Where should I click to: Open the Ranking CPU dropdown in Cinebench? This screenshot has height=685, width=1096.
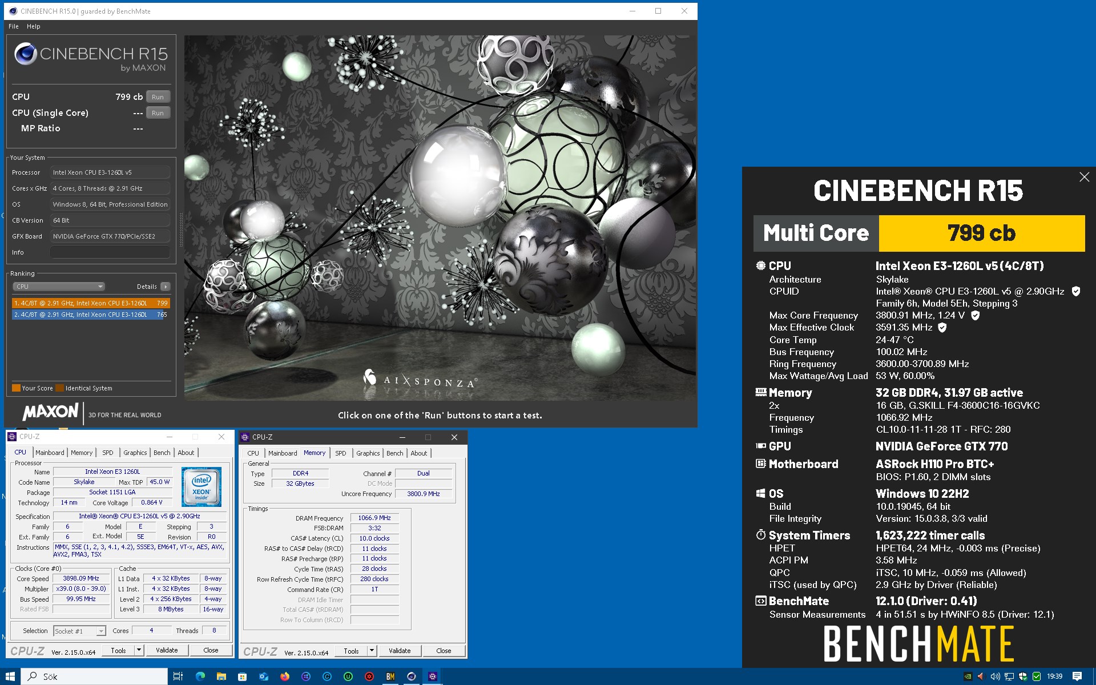(59, 287)
